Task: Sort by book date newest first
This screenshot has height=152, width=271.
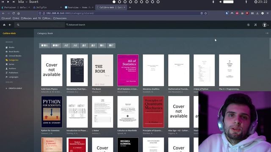Action: (x=44, y=46)
